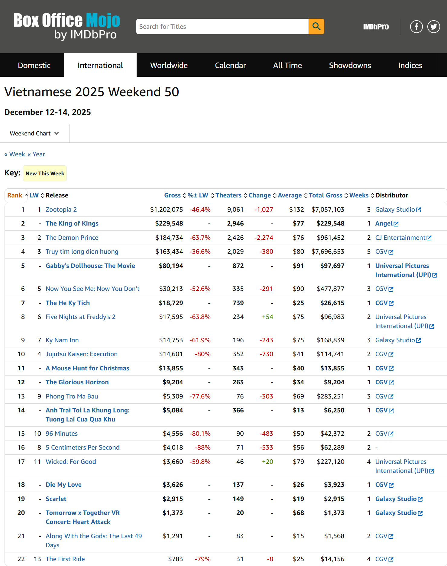Sort table by Total Gross column
The height and width of the screenshot is (566, 447).
click(x=325, y=195)
